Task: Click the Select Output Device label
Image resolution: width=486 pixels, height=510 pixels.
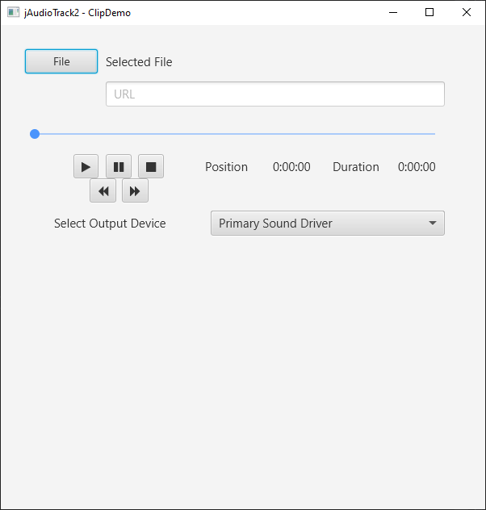Action: (x=110, y=224)
